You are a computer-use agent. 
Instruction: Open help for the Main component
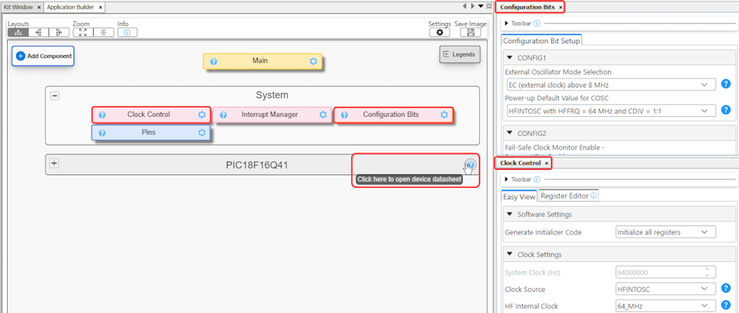tap(214, 62)
